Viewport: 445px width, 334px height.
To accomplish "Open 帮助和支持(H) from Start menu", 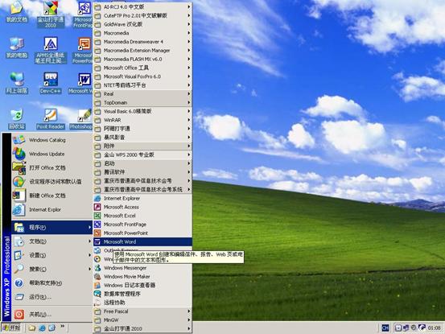I will 52,283.
